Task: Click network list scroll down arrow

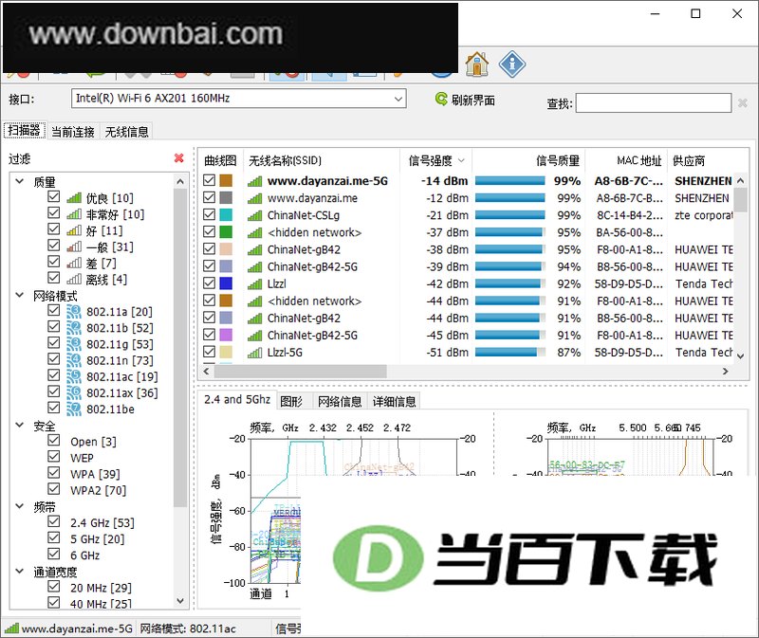Action: point(741,355)
